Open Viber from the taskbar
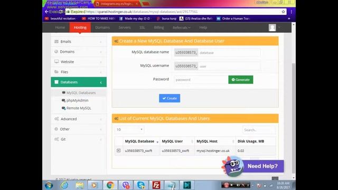This screenshot has height=190, width=338. (126, 185)
